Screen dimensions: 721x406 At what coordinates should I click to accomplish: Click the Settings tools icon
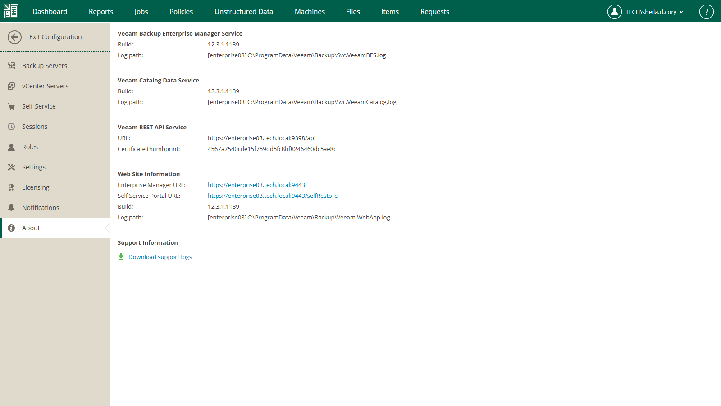(x=11, y=167)
